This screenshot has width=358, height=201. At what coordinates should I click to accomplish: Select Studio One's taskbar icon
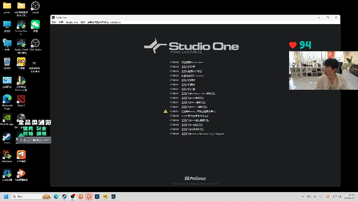[114, 197]
